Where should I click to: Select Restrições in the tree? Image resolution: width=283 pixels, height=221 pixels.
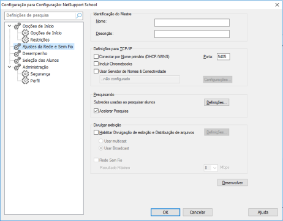tap(40, 40)
